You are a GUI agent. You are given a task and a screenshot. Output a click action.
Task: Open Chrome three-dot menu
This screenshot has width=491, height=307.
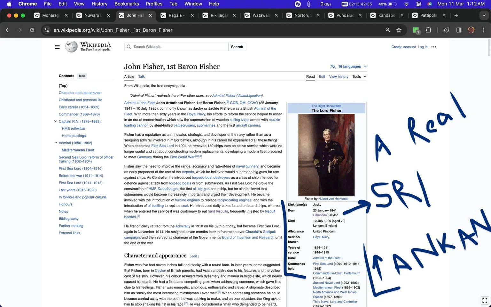coord(483,30)
